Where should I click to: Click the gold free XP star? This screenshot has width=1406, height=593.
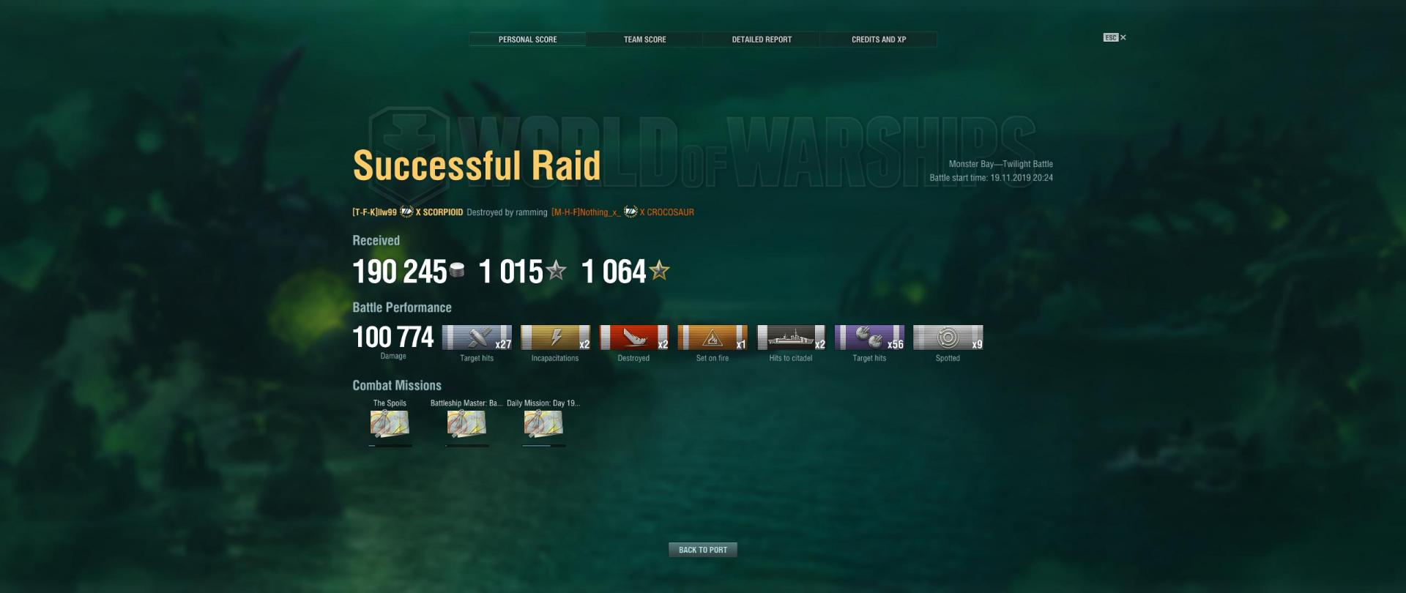tap(659, 270)
